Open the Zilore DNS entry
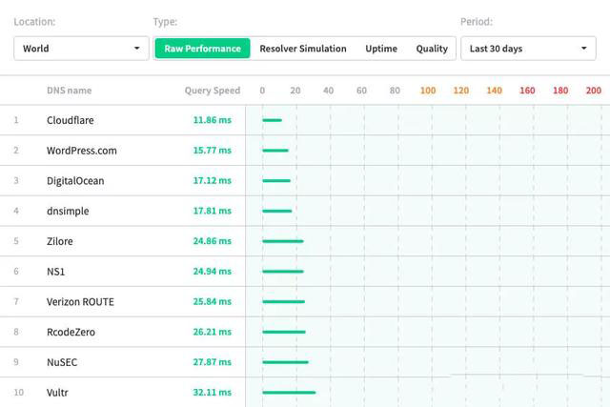Screen dimensions: 610x407 (x=60, y=241)
